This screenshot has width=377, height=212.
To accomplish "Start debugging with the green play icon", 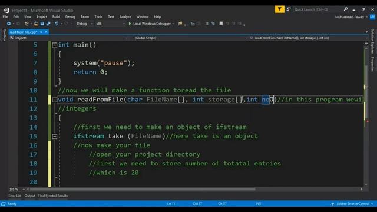I will 130,24.
